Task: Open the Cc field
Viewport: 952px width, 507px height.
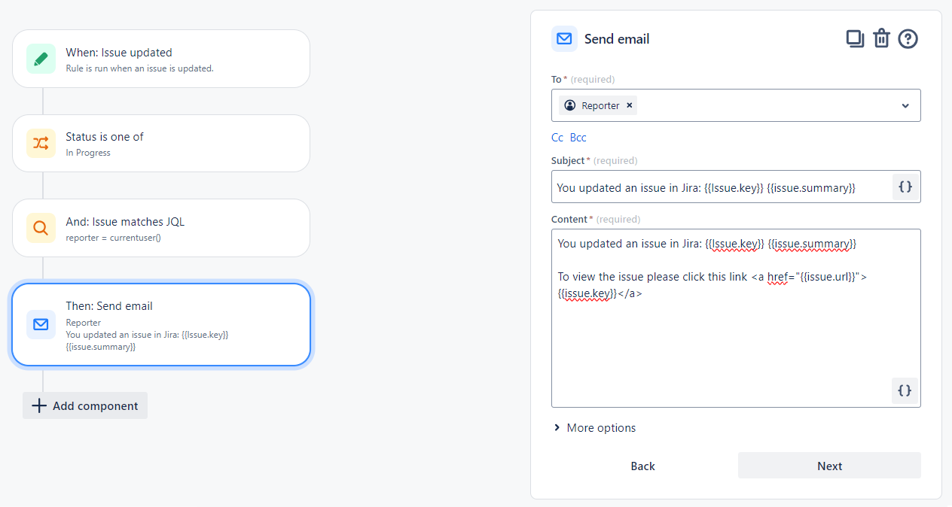Action: (x=557, y=137)
